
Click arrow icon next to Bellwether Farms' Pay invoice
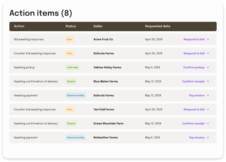click(208, 137)
